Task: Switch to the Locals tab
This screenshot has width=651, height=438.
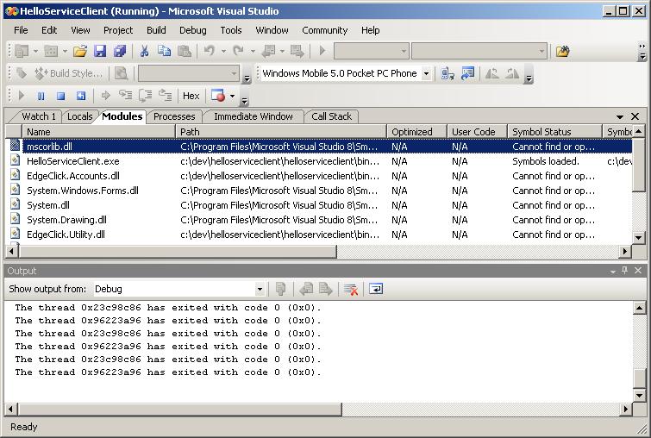Action: 79,116
